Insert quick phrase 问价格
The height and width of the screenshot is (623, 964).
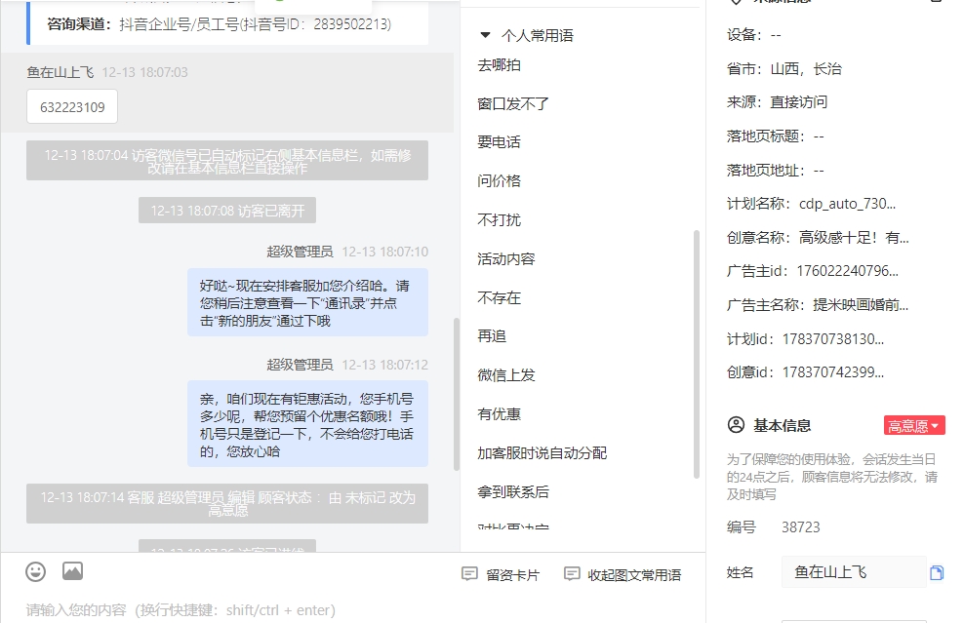click(500, 180)
